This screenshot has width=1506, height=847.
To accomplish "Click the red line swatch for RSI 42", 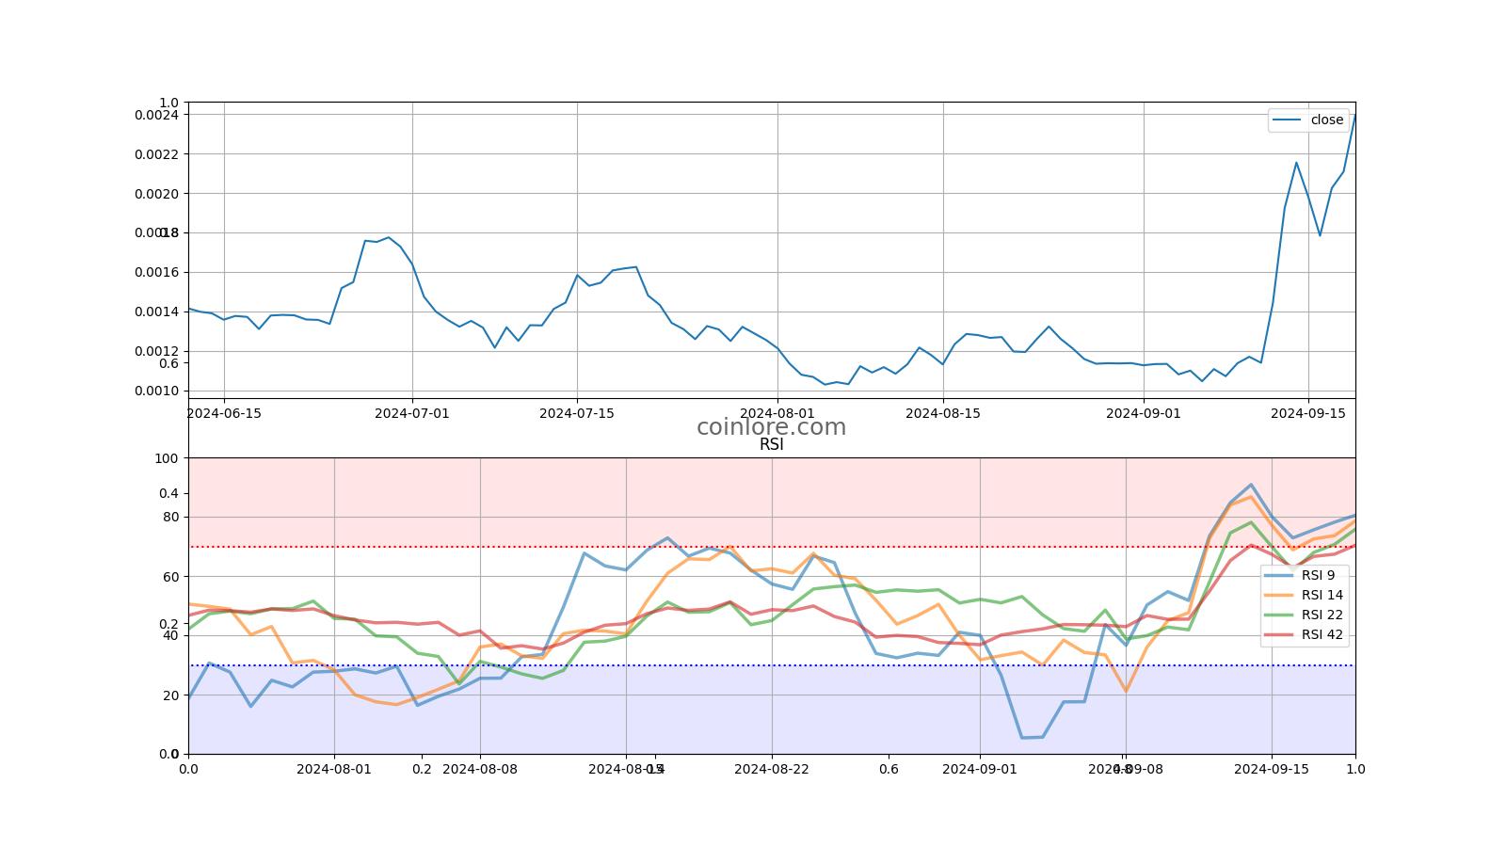I will coord(1278,635).
